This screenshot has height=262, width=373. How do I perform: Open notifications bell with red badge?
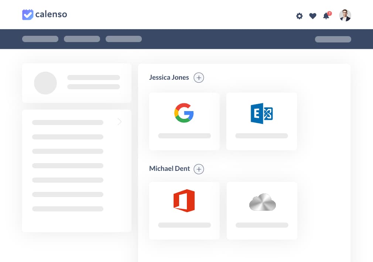[326, 16]
